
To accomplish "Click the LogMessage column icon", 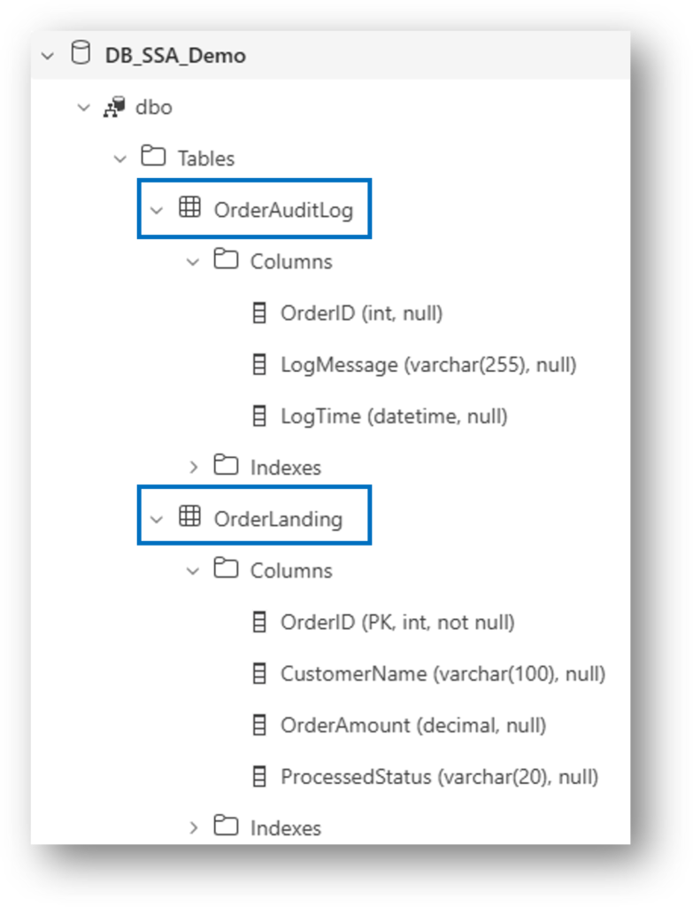I will [x=260, y=364].
